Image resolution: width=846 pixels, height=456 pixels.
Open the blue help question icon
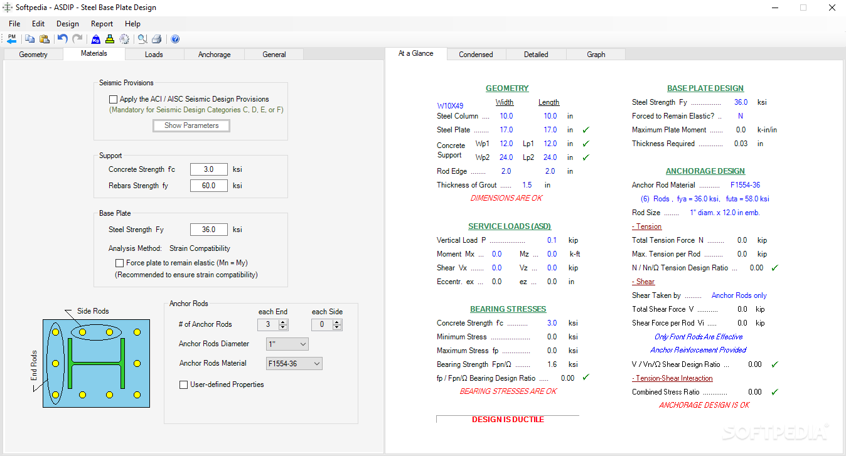pos(175,39)
